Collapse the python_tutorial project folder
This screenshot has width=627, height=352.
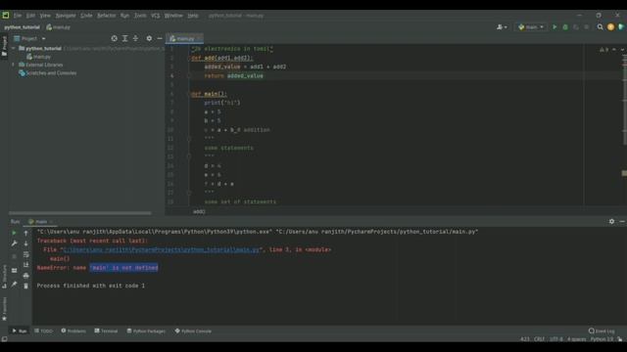click(x=14, y=48)
